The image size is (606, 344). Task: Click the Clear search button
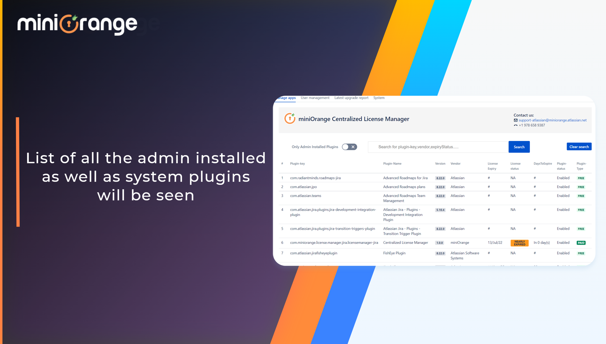coord(579,147)
